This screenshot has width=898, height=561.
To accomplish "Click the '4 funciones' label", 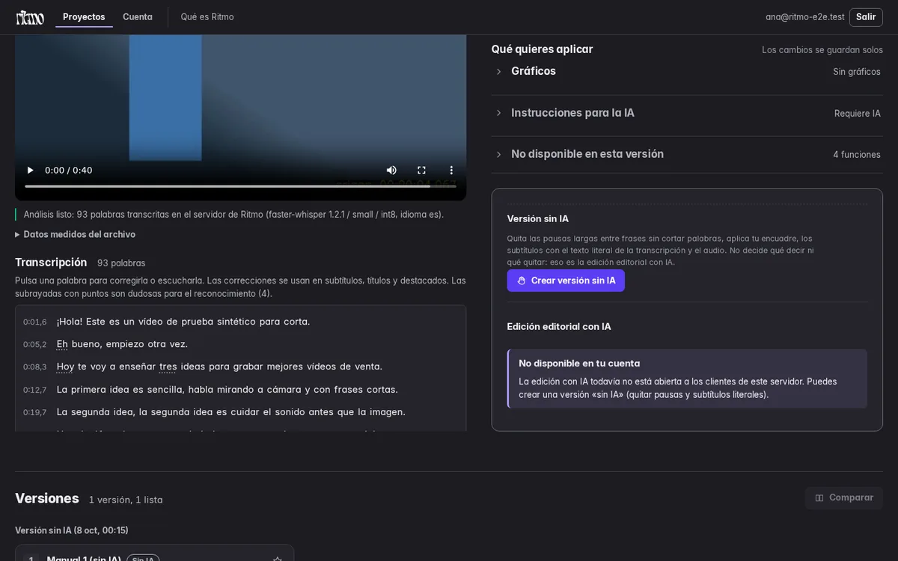I will pos(857,155).
